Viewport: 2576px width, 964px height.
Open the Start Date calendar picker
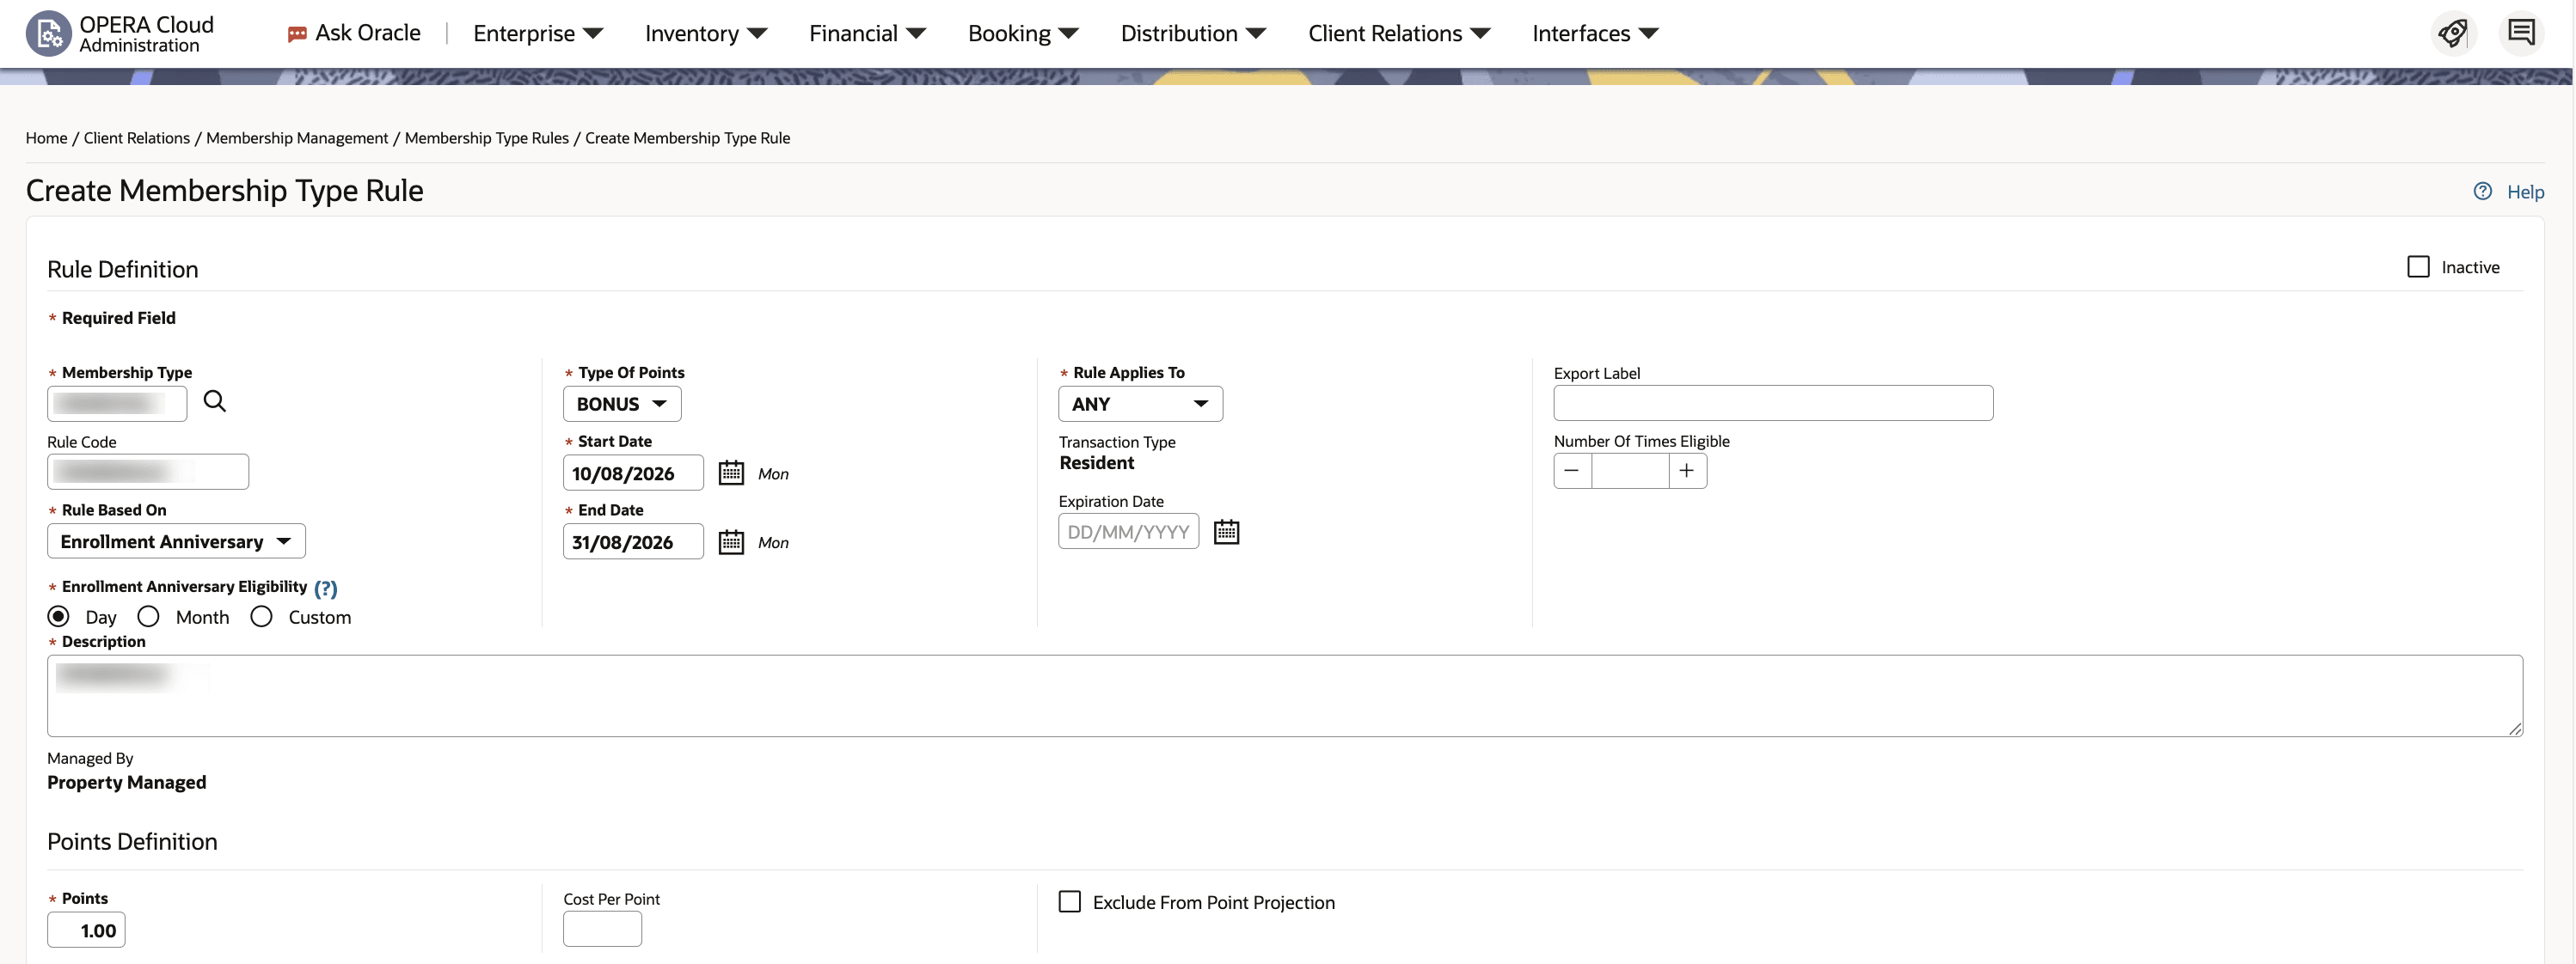[731, 473]
